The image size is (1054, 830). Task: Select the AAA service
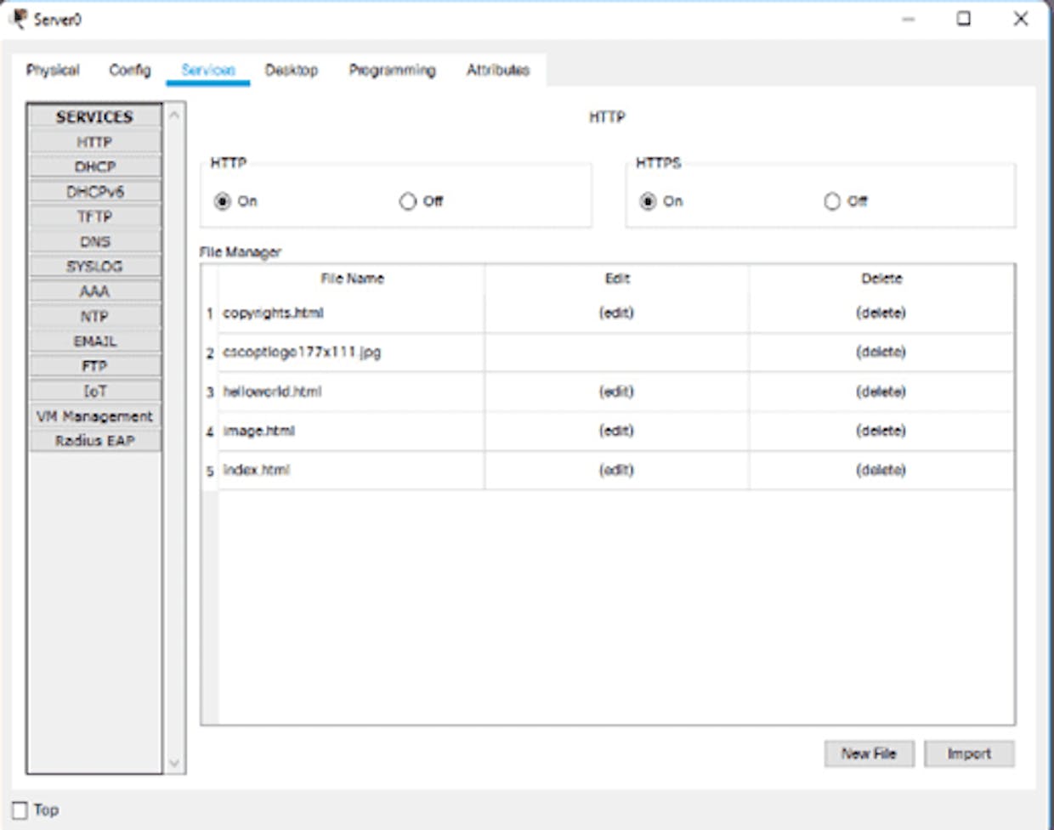(x=94, y=291)
